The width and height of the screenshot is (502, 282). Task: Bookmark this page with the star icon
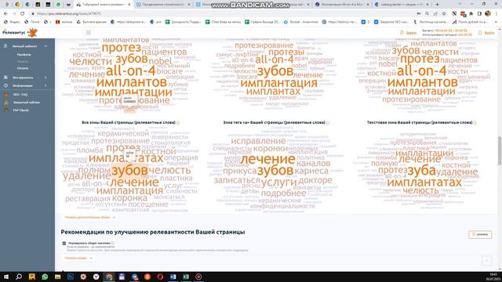click(444, 14)
